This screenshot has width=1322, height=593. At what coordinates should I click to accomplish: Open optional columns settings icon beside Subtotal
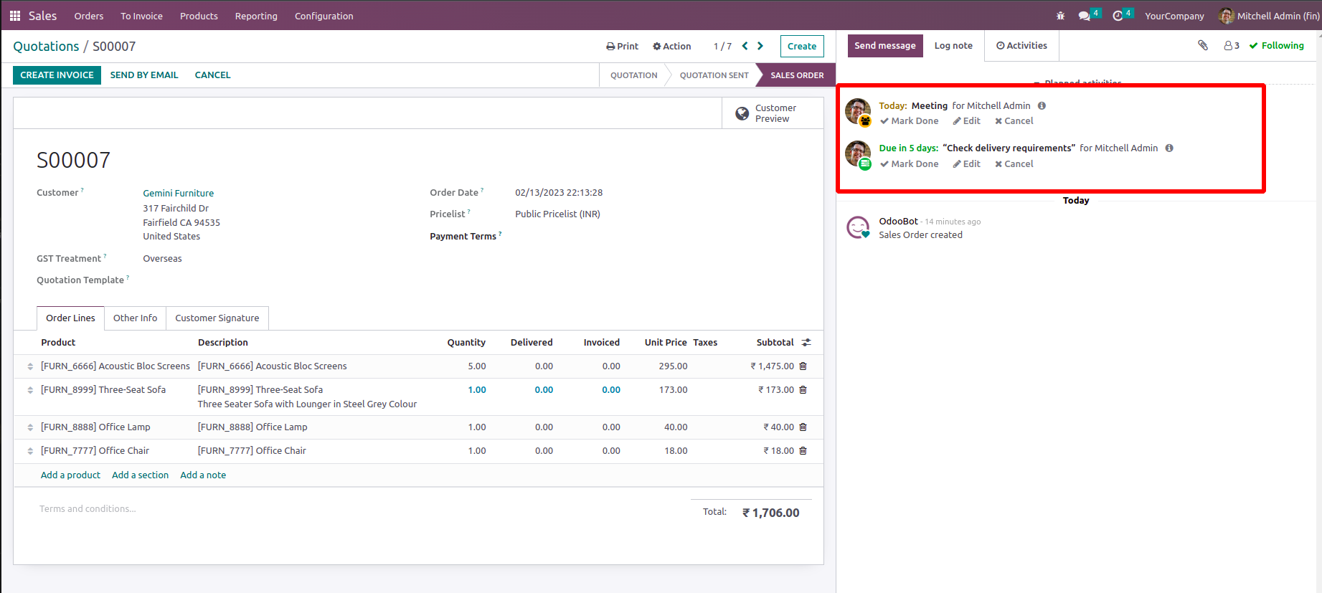(806, 343)
